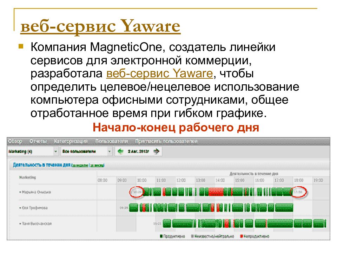
Task: Click the 11:21 start time of Таня Высочанская
Action: (x=157, y=223)
